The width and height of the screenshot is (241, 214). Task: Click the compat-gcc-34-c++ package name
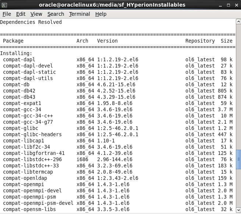(28, 116)
